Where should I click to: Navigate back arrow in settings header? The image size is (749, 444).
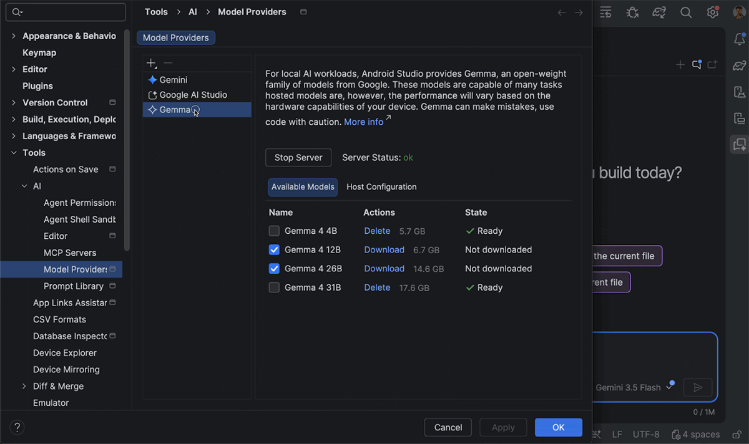[x=562, y=12]
